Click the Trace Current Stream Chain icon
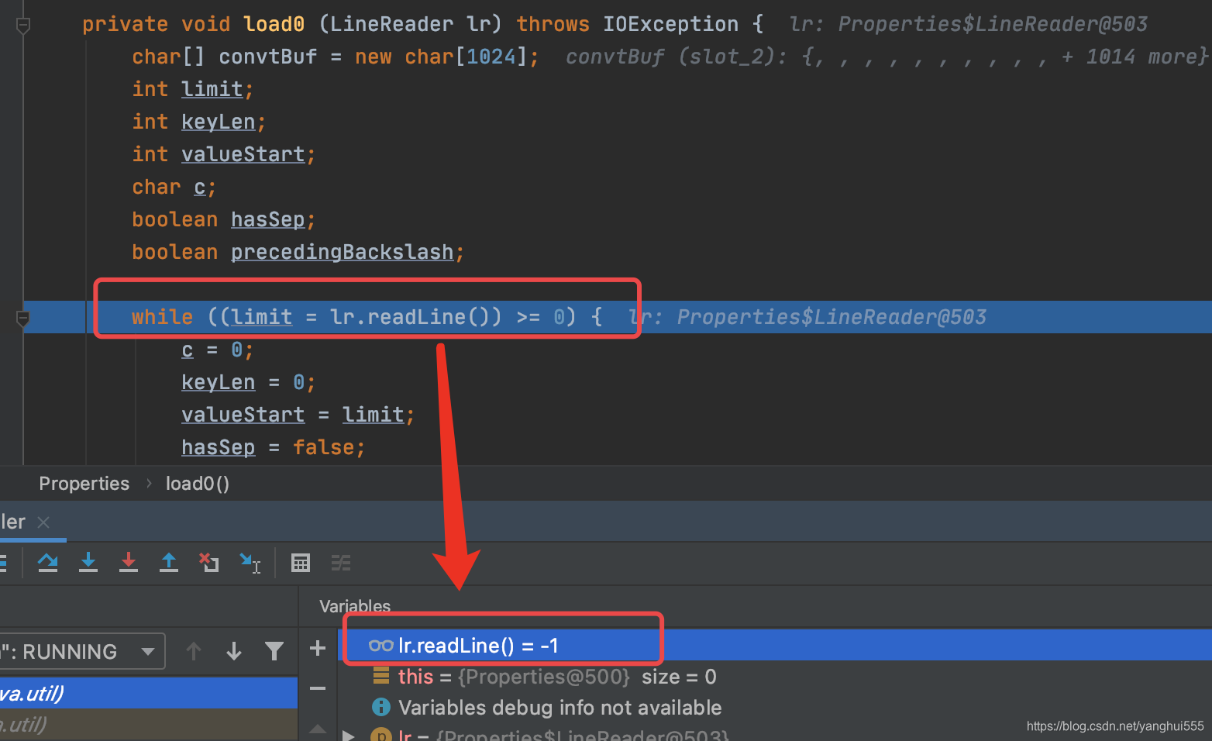The width and height of the screenshot is (1212, 741). tap(341, 563)
